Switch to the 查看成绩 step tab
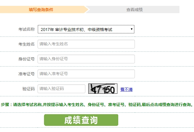Image resolution: width=194 pixels, height=132 pixels. point(135,10)
